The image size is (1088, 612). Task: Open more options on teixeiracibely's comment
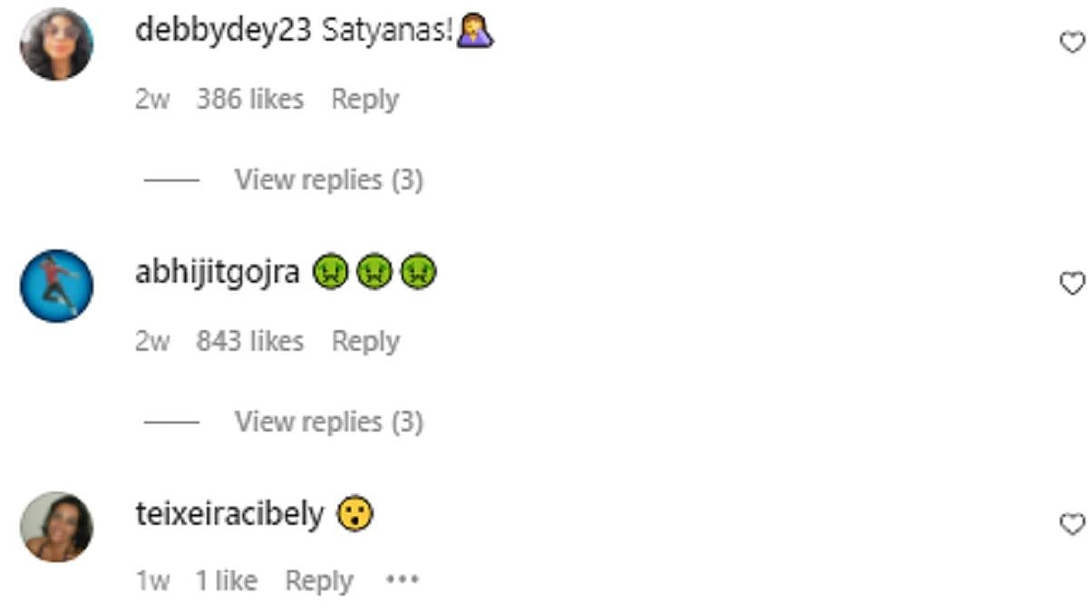tap(403, 580)
